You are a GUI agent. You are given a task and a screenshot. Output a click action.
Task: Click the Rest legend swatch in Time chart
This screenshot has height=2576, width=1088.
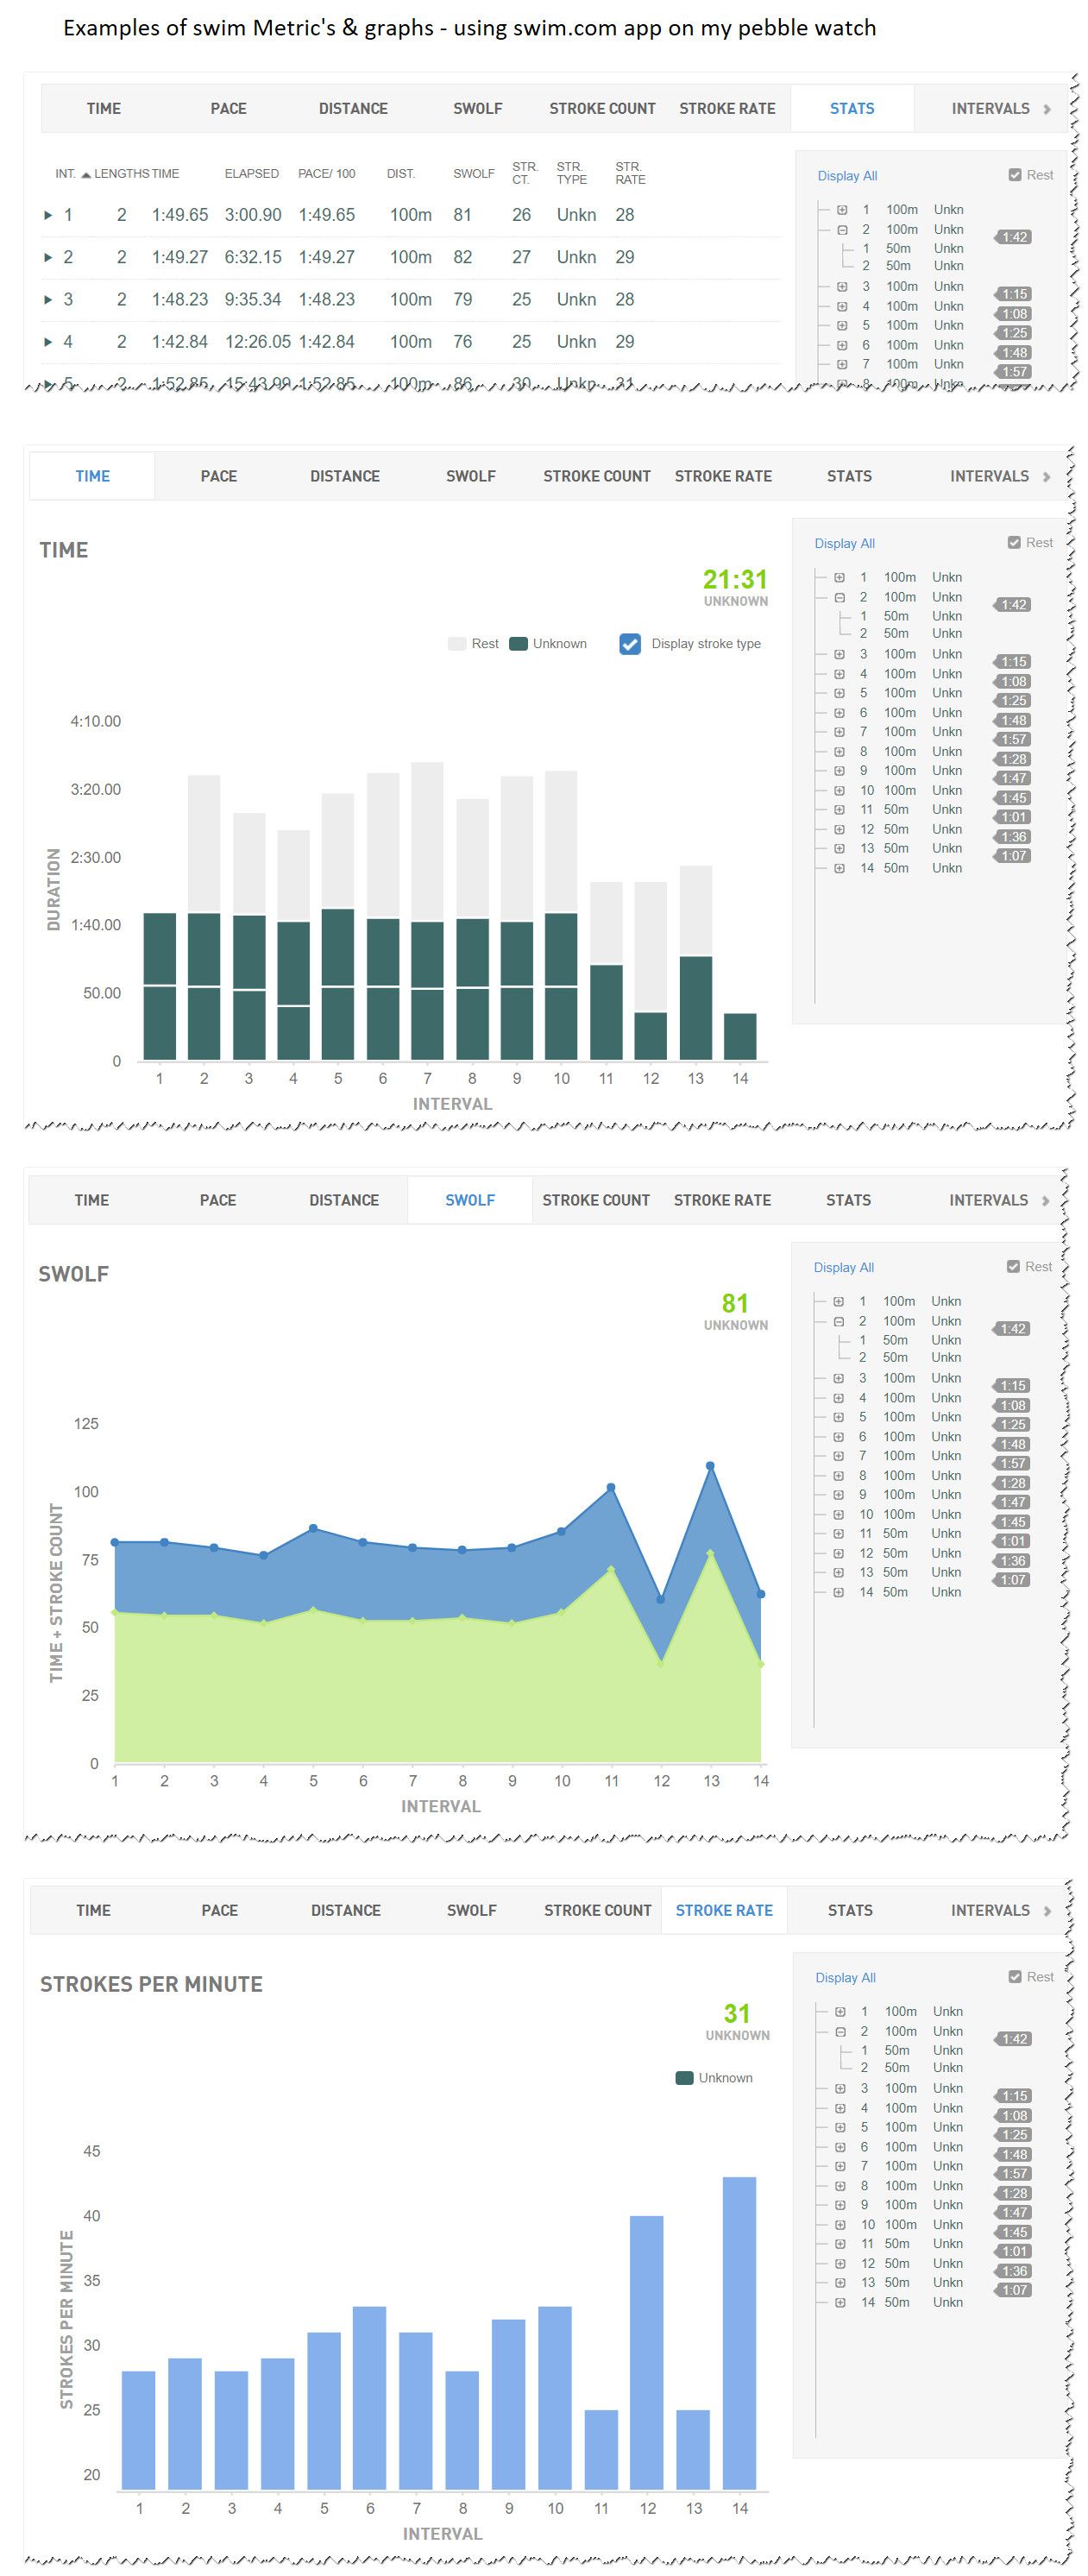(x=457, y=644)
